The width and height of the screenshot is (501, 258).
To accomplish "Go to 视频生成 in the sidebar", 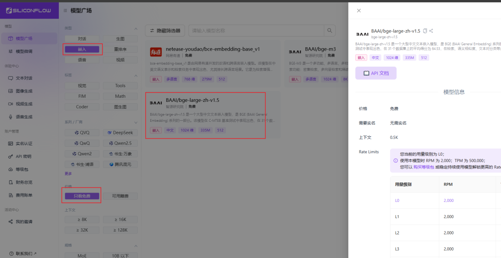I will (29, 104).
